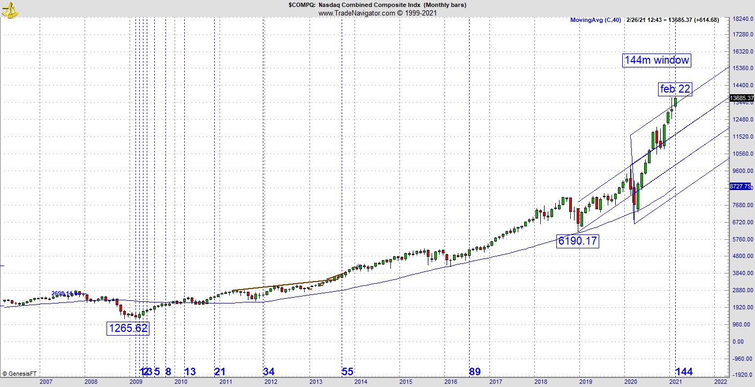Select the MovingAvg (C,40) indicator label
755x387 pixels.
click(595, 20)
